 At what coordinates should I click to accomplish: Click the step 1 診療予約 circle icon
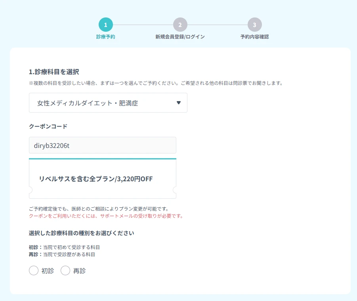tap(105, 25)
